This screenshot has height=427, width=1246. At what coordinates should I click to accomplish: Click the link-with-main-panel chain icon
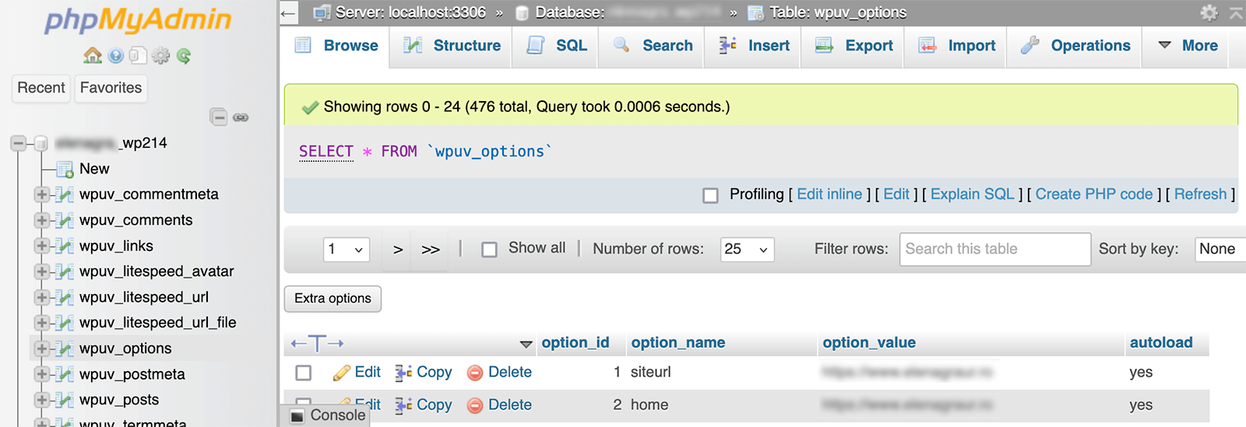(241, 117)
